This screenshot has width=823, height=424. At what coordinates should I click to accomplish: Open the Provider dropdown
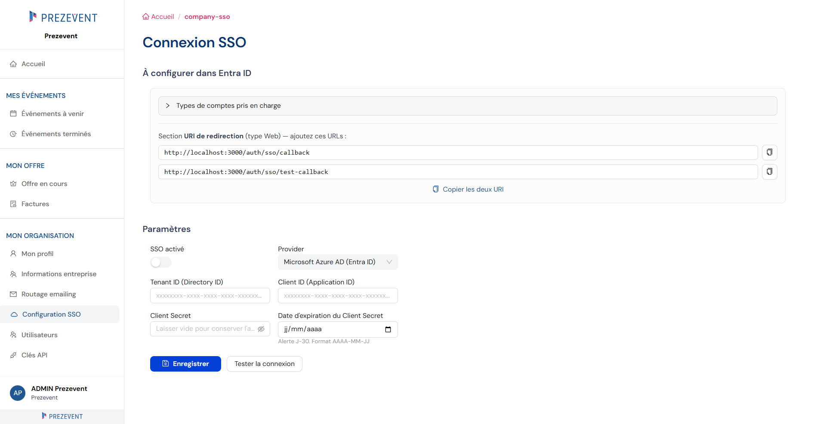point(338,262)
